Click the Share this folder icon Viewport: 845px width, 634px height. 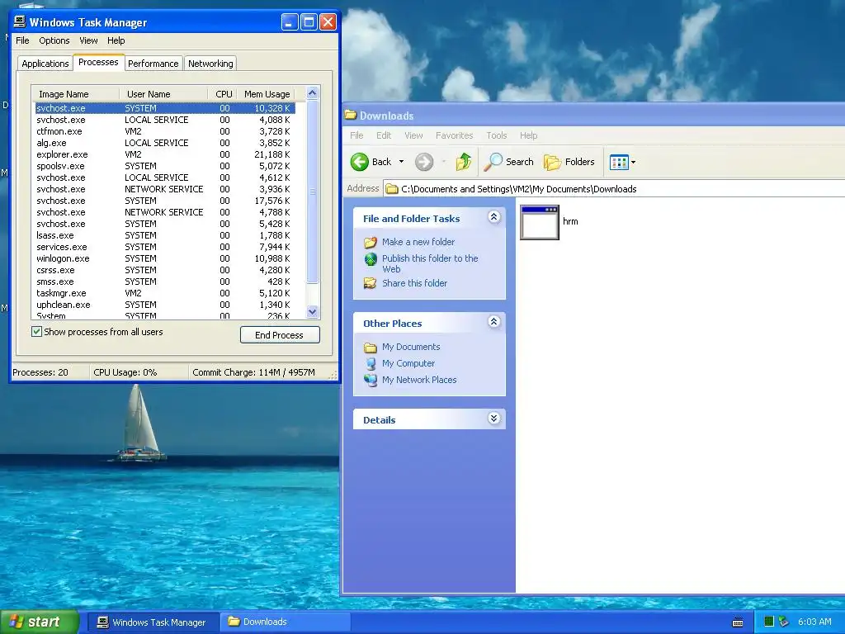(371, 283)
